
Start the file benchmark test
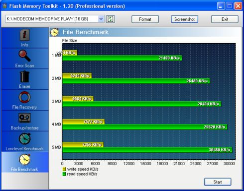(218, 182)
